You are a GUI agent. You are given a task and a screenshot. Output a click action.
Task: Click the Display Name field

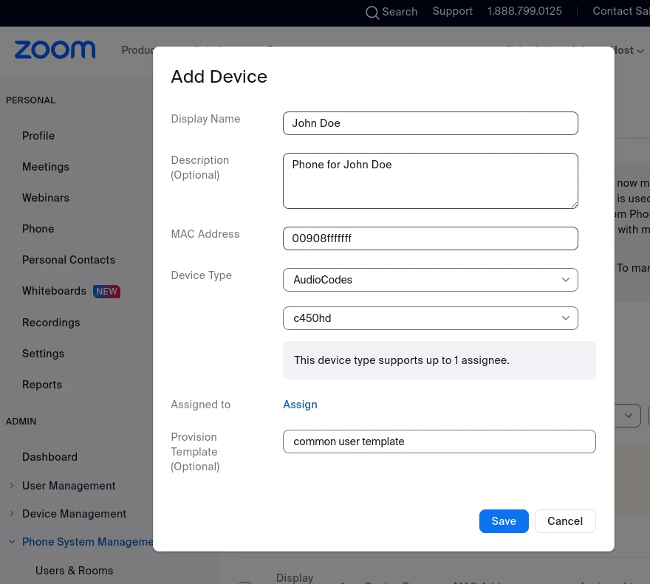430,123
